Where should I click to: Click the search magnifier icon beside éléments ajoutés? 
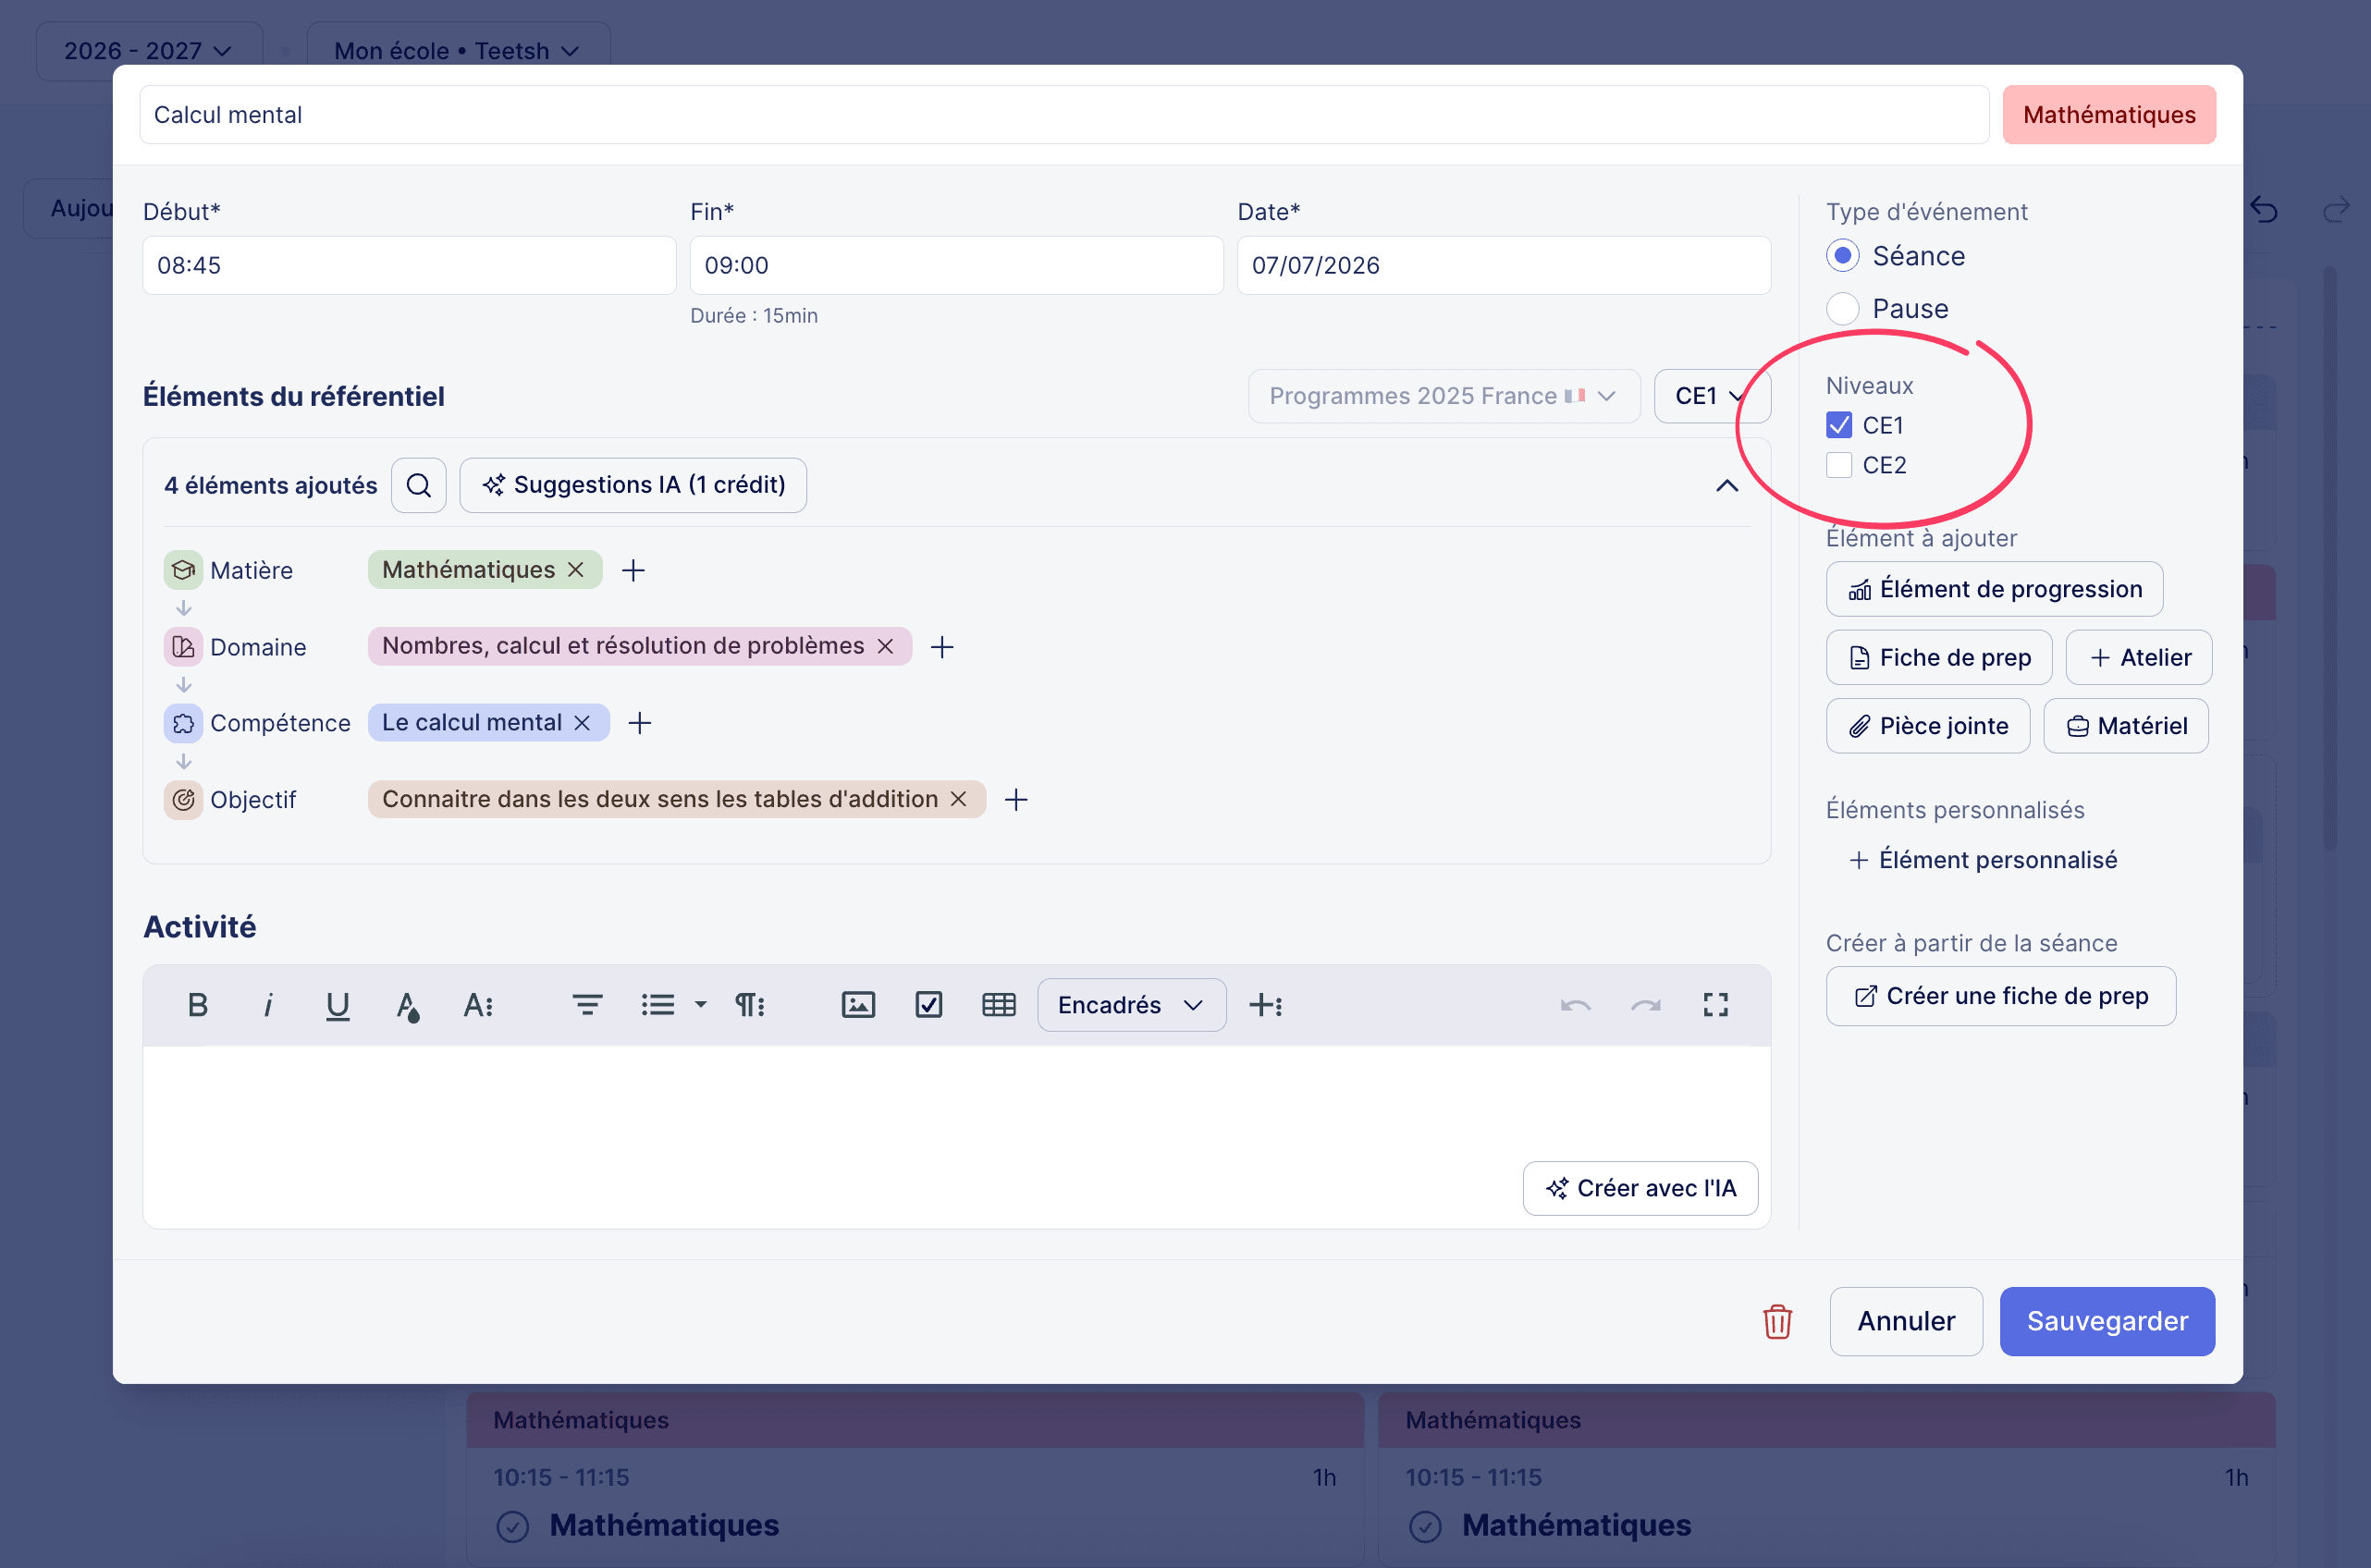pos(418,485)
